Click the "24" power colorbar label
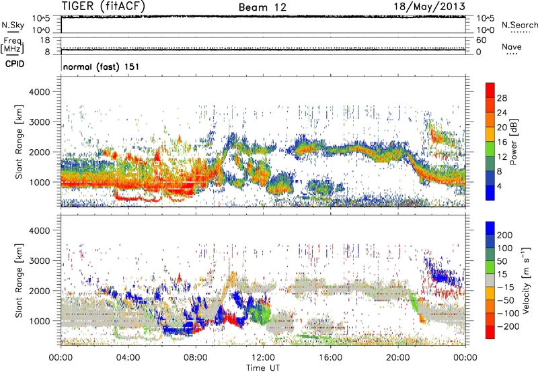 pyautogui.click(x=502, y=113)
